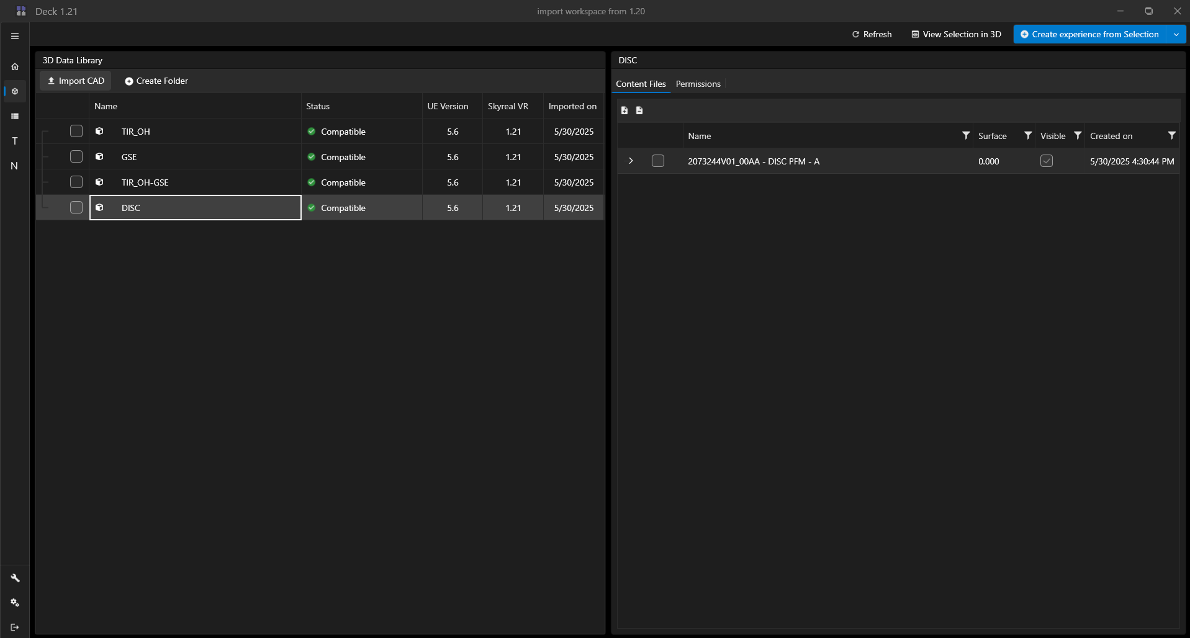This screenshot has height=638, width=1190.
Task: Filter the Surface column
Action: (1028, 135)
